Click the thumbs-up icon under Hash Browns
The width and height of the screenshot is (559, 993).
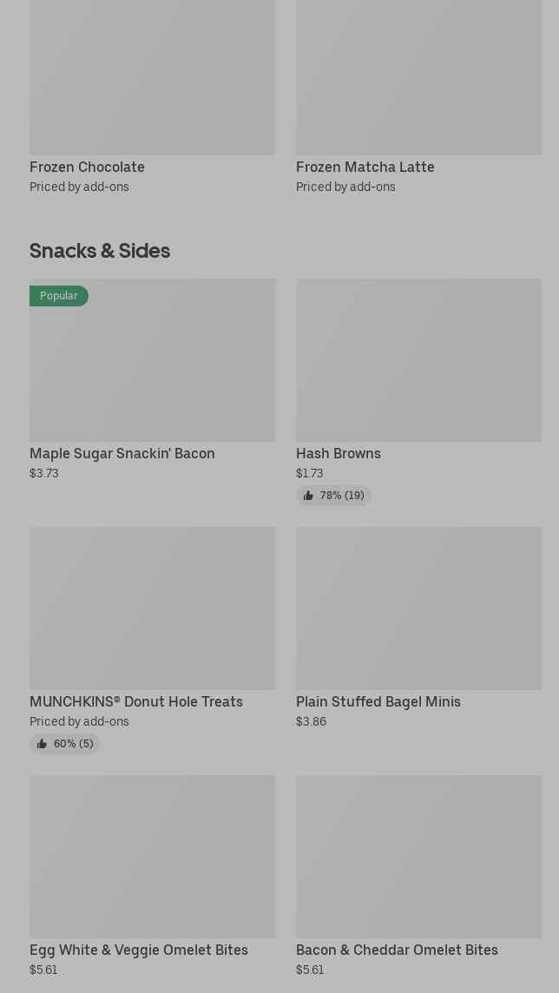[308, 496]
